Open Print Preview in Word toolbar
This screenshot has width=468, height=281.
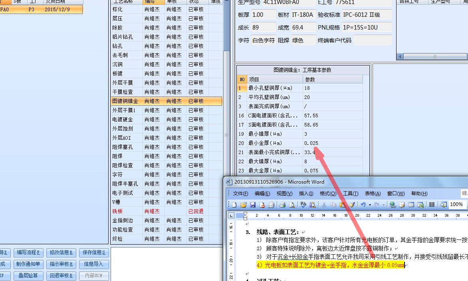(292, 205)
